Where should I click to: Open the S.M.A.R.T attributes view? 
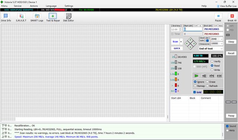pos(21,17)
